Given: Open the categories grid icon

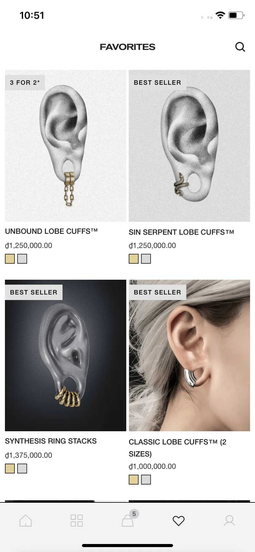Looking at the screenshot, I should coord(76,521).
